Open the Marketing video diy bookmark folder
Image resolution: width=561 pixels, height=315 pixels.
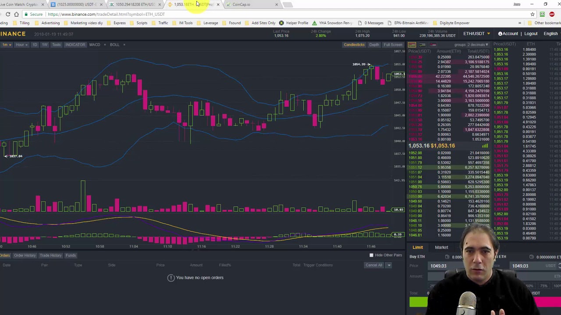point(83,23)
